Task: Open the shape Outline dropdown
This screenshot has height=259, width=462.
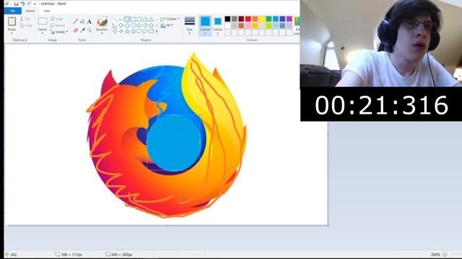Action: [170, 19]
